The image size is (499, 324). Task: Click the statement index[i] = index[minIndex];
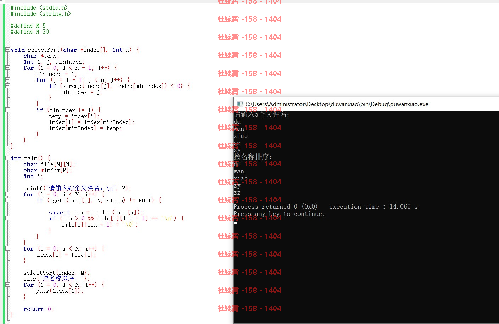[92, 122]
